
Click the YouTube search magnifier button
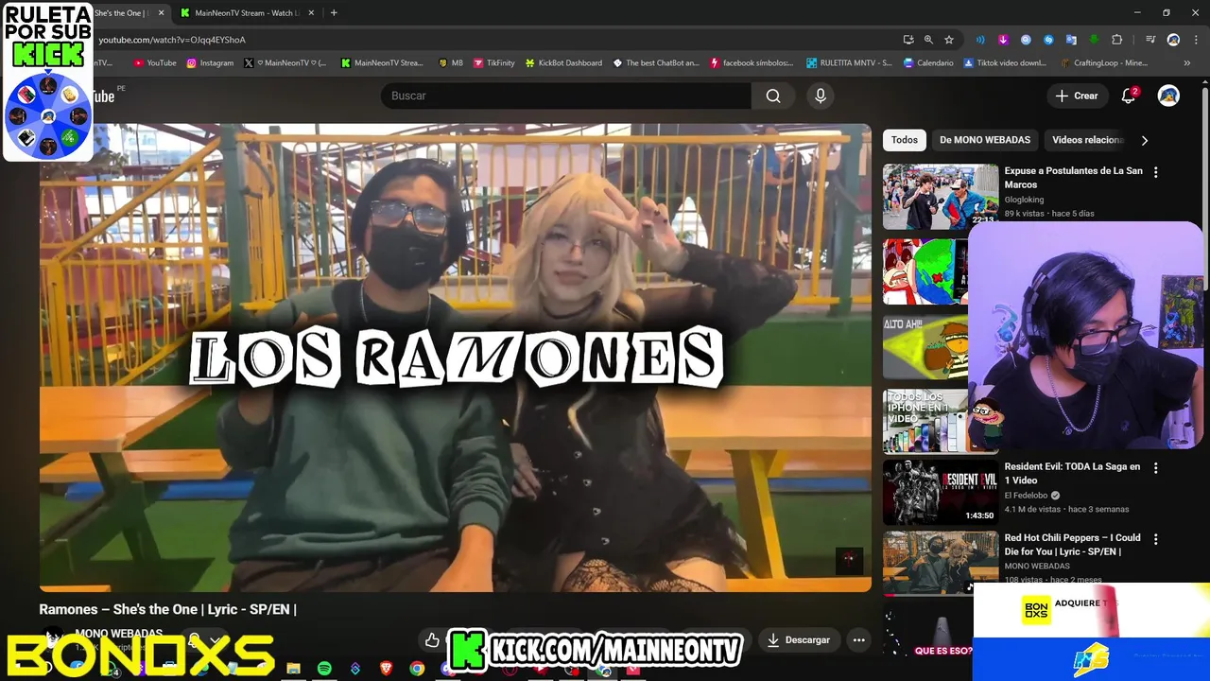(773, 96)
